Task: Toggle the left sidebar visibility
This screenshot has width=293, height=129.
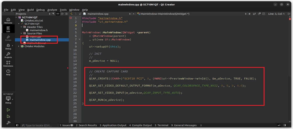Action: click(17, 125)
